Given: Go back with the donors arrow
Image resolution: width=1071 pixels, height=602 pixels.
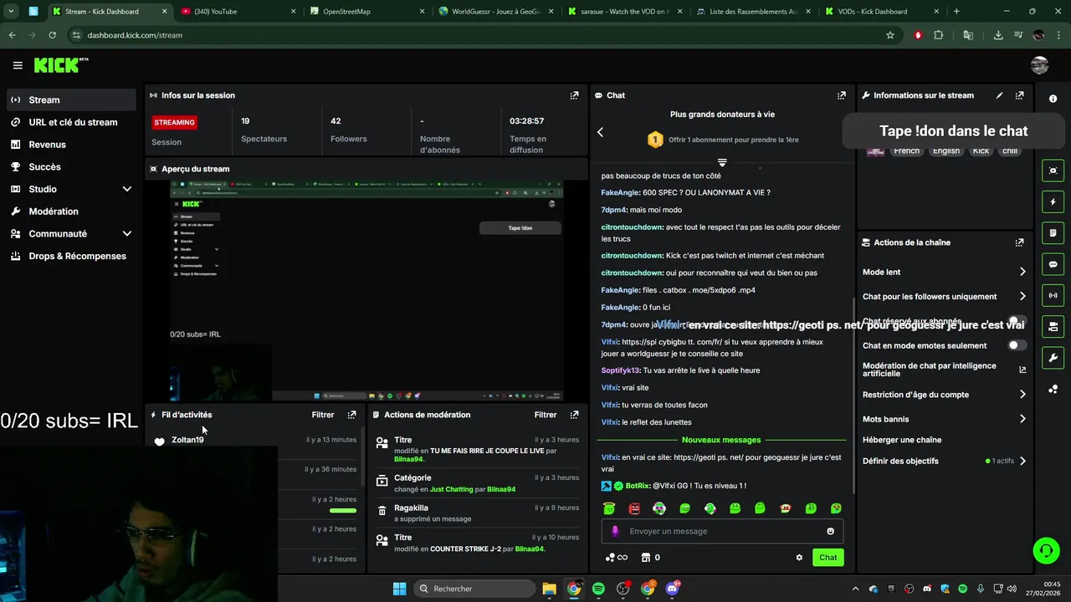Looking at the screenshot, I should 600,132.
